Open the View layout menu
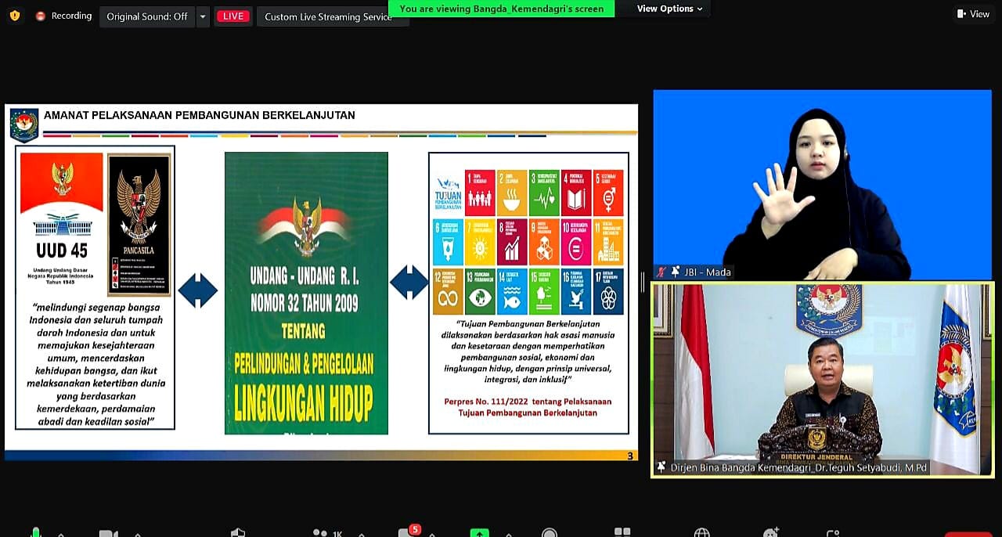The image size is (1002, 537). pos(973,14)
